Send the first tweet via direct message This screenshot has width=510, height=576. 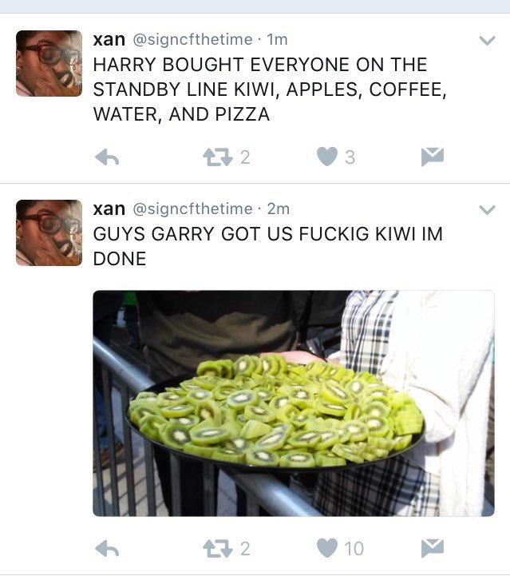coord(433,157)
